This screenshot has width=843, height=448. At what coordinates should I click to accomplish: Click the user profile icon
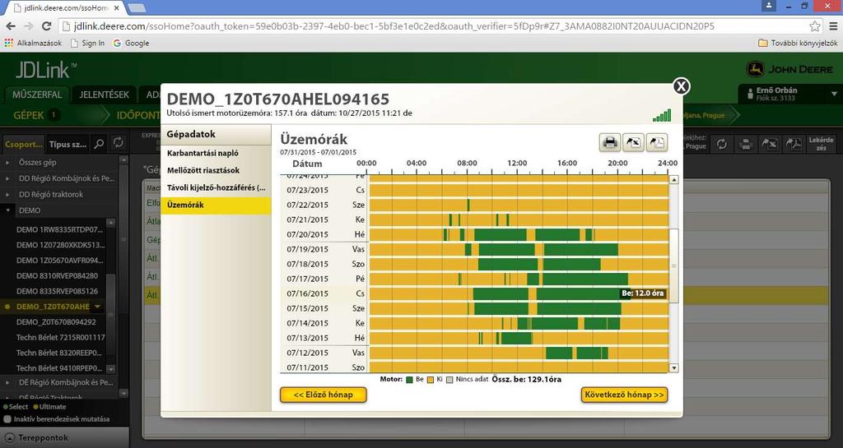click(750, 95)
